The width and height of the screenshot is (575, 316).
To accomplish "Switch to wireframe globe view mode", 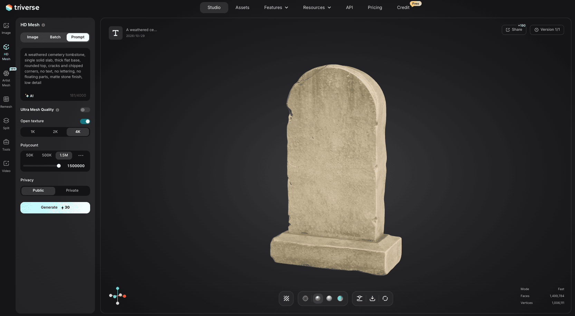I will pos(305,298).
